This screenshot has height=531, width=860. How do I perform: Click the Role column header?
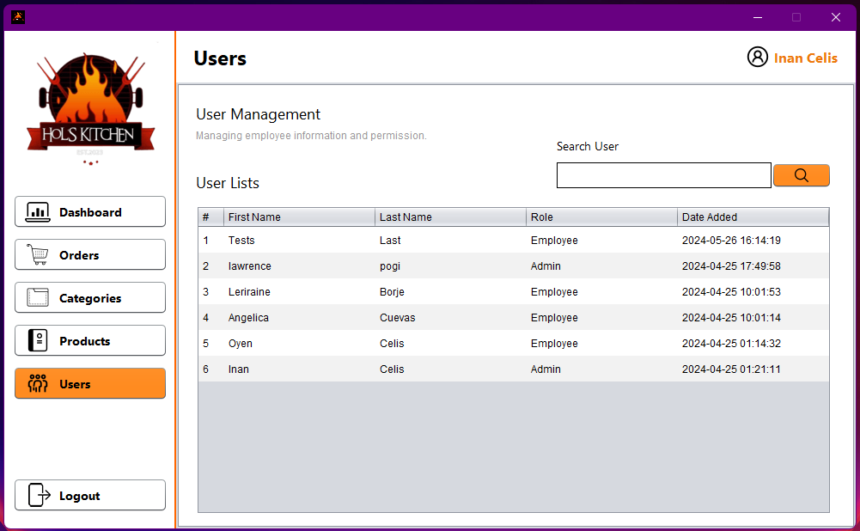tap(601, 217)
